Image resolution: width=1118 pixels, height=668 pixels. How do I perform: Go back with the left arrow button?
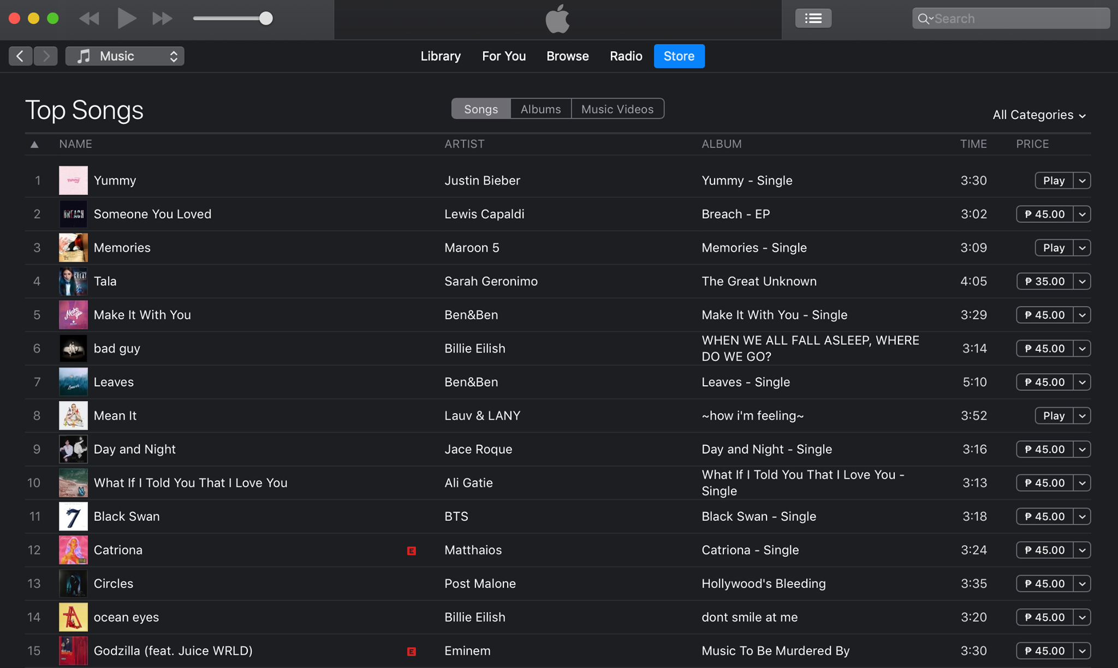pos(20,56)
